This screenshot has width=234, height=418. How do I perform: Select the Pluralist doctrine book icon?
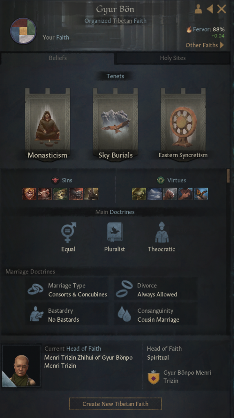(x=115, y=232)
